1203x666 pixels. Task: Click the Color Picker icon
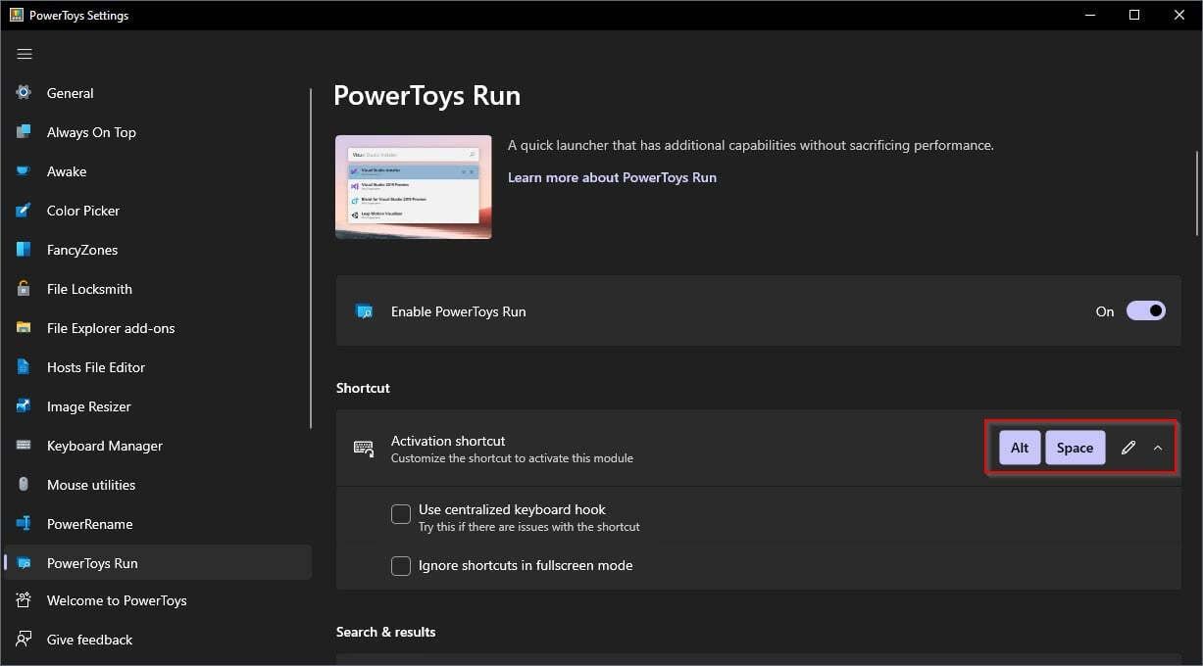tap(25, 211)
